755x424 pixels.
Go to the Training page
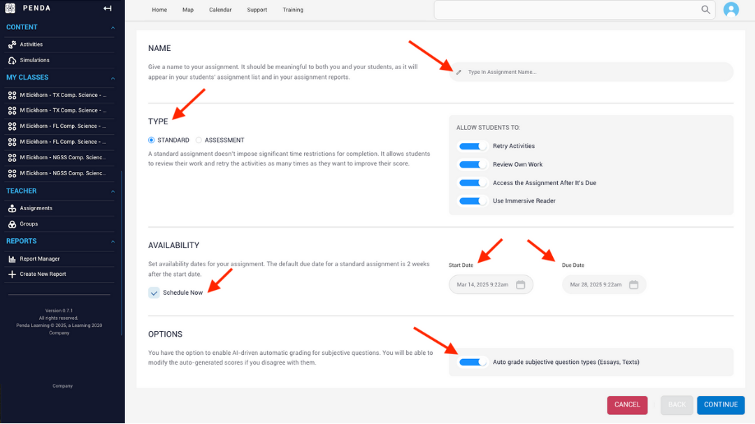click(x=293, y=10)
